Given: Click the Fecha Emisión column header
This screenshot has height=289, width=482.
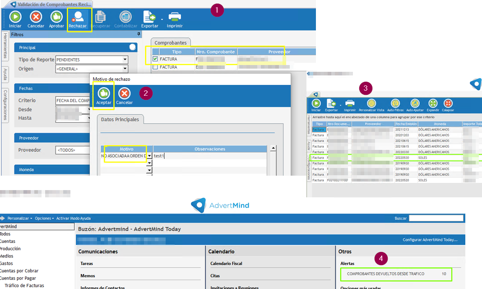Looking at the screenshot, I should (x=406, y=124).
